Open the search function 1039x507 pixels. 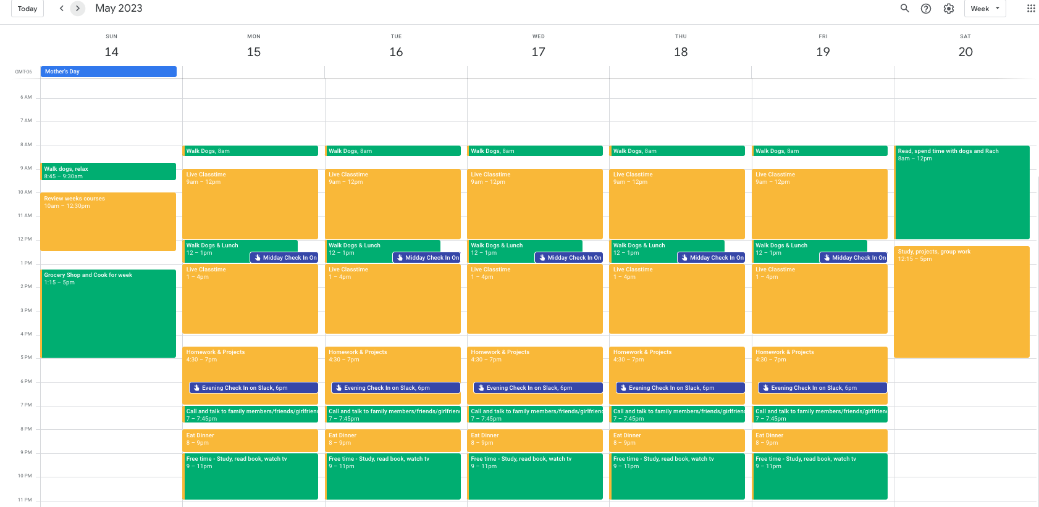pyautogui.click(x=904, y=9)
